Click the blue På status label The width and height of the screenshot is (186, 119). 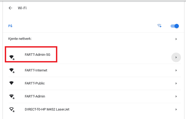pyautogui.click(x=10, y=26)
